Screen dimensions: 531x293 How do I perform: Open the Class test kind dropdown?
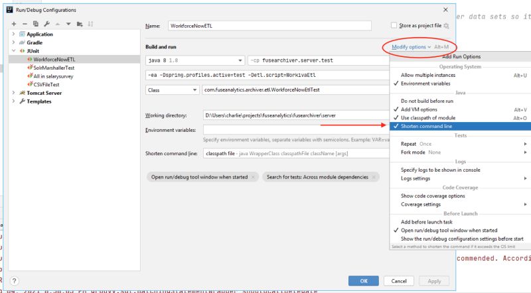(x=173, y=90)
